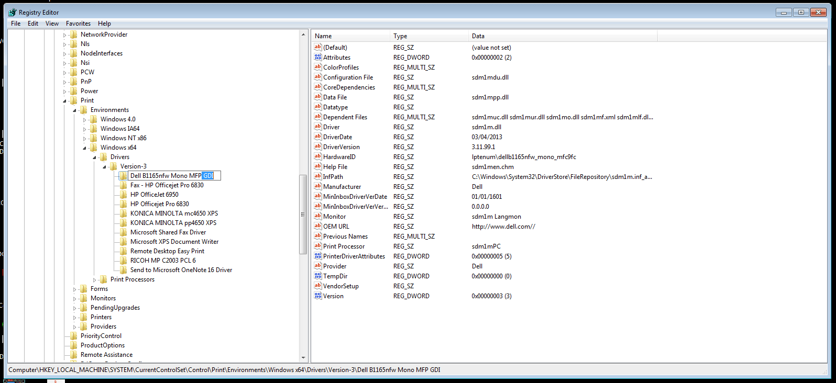This screenshot has width=836, height=383.
Task: Click the InfPath value icon
Action: coord(318,176)
